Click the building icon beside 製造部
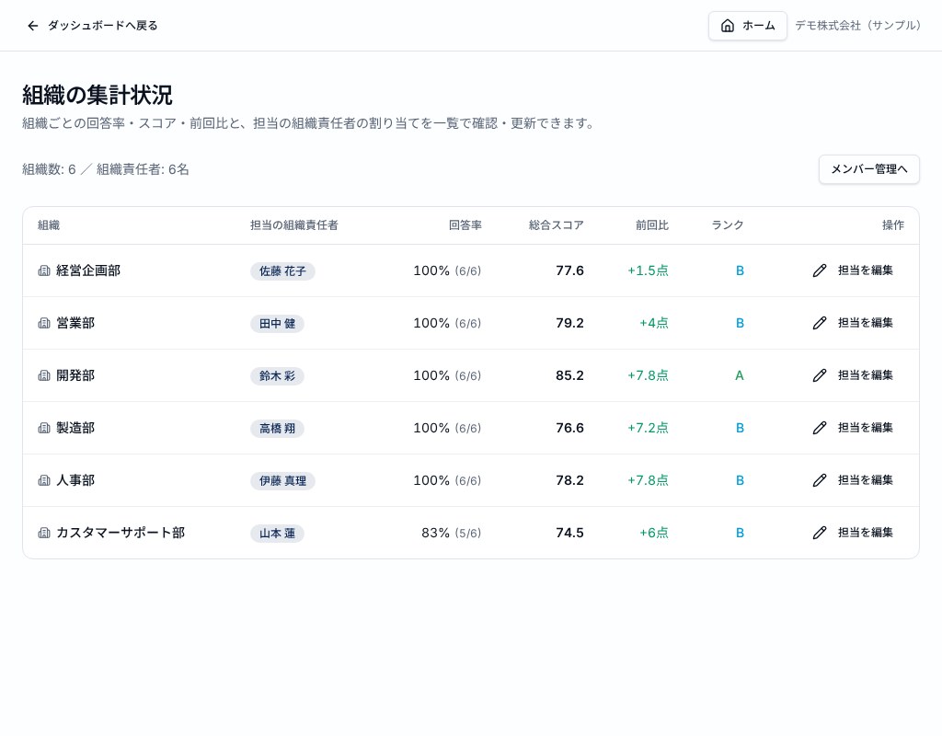The height and width of the screenshot is (736, 942). pyautogui.click(x=44, y=428)
